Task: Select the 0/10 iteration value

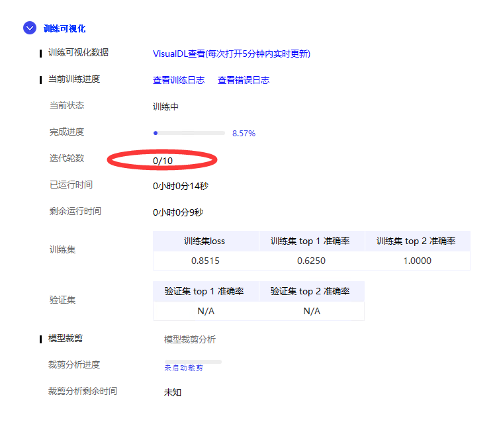Action: (163, 161)
